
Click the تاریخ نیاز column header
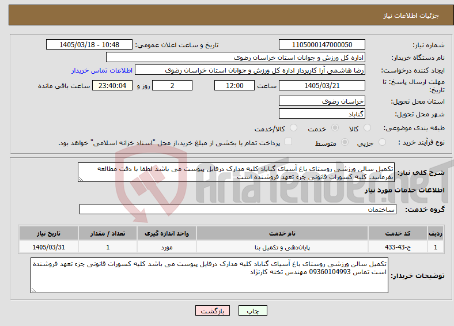pyautogui.click(x=48, y=233)
